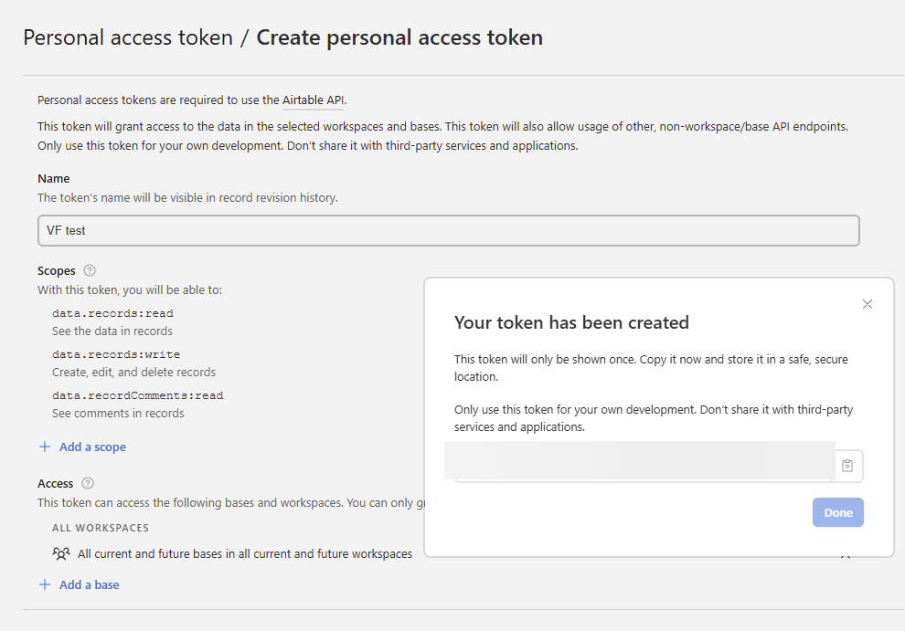Copy the token with the clipboard icon

click(x=847, y=466)
